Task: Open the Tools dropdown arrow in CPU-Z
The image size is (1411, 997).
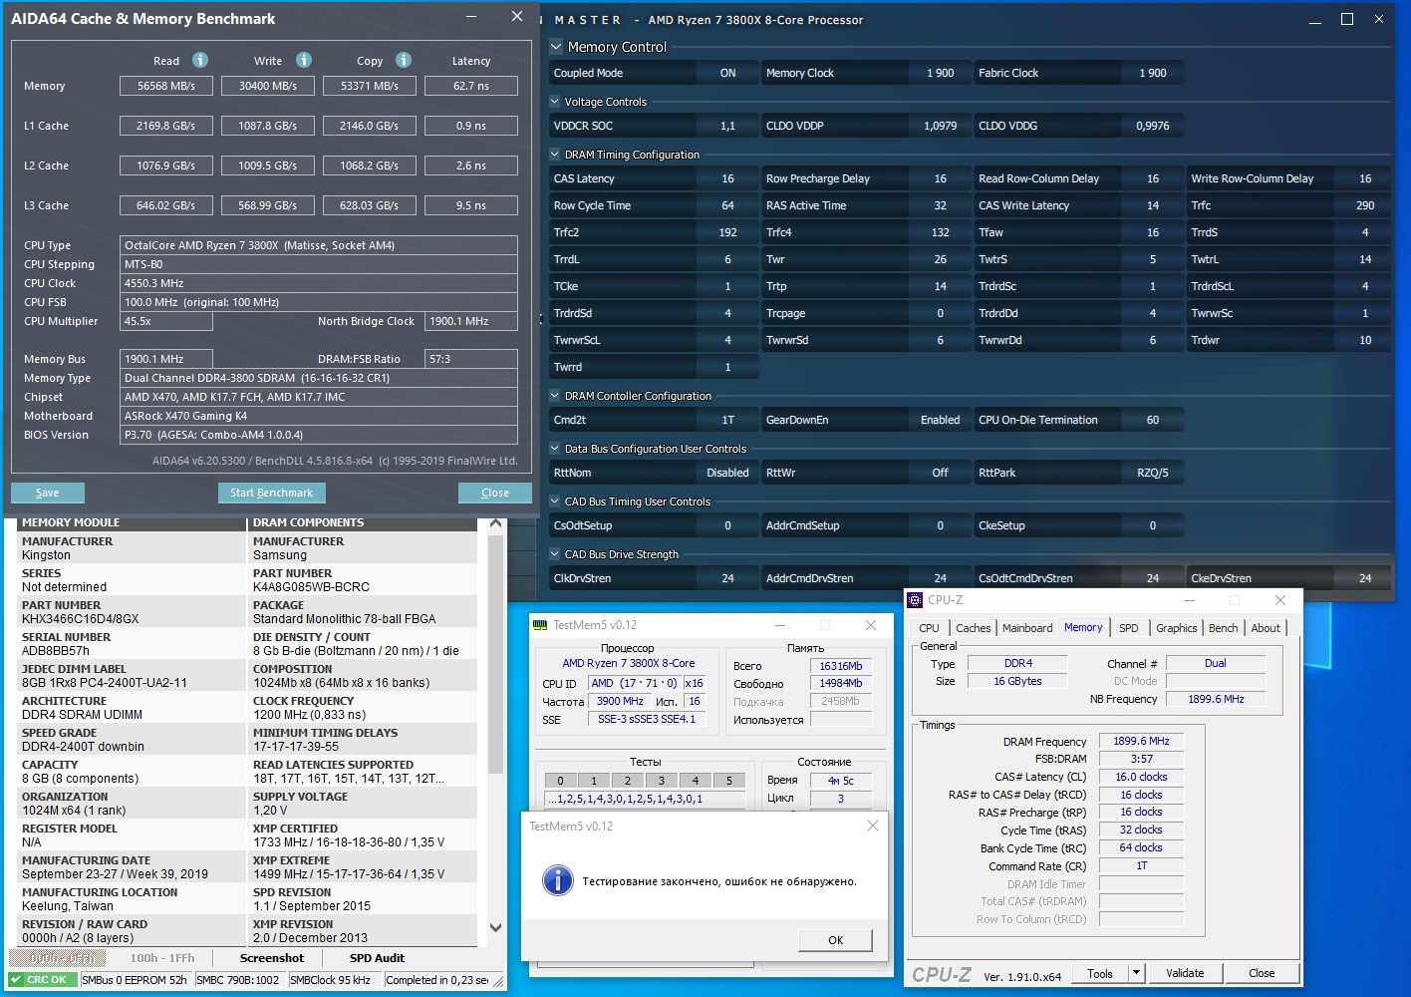Action: [1135, 973]
